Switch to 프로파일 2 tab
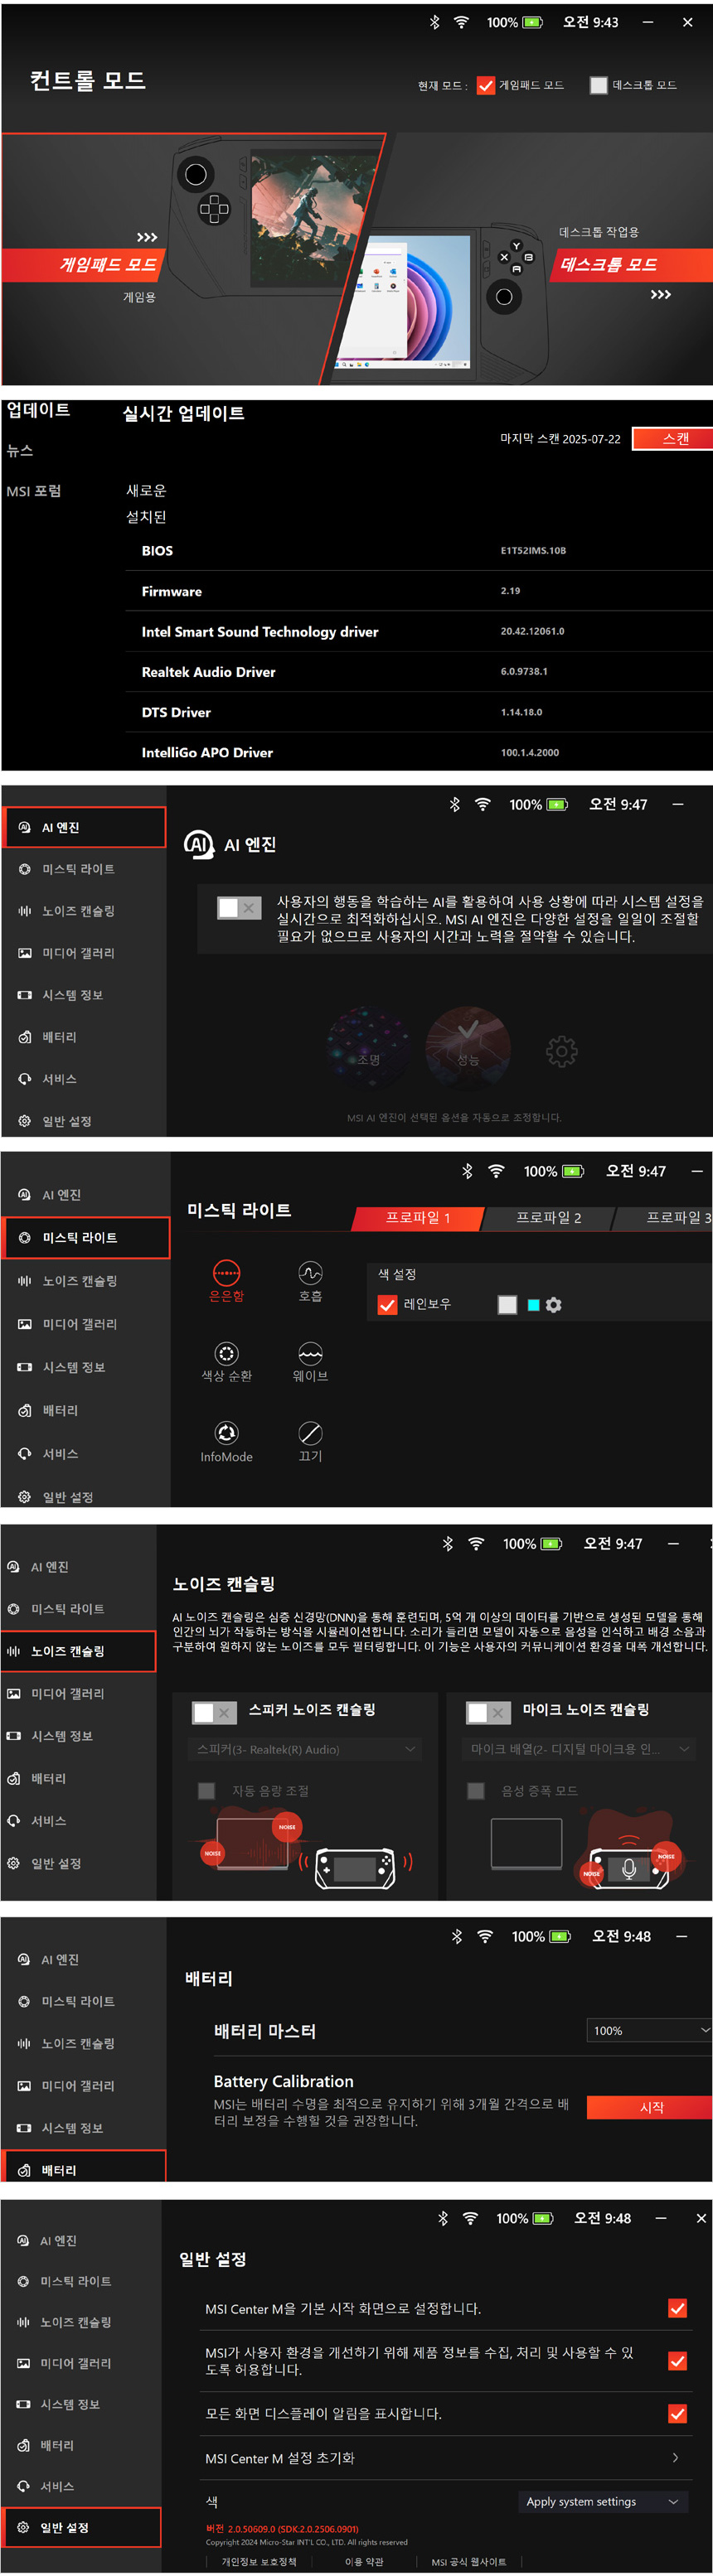Screen dimensions: 713x2576 pyautogui.click(x=548, y=1217)
